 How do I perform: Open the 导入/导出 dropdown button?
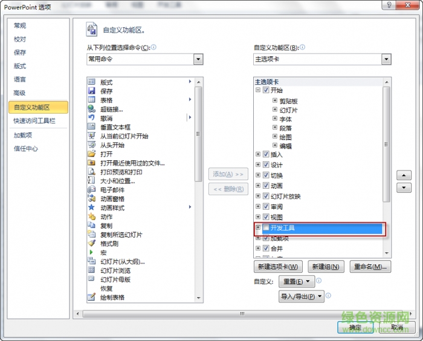click(302, 296)
